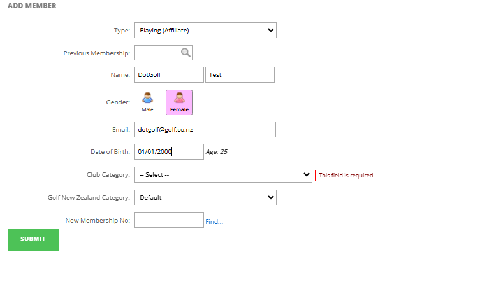
Task: Click the 'This field is required' error message
Action: [x=346, y=176]
